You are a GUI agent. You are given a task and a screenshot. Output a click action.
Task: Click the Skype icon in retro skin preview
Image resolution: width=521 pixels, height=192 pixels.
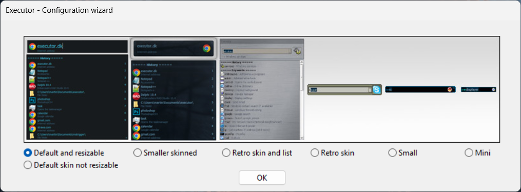click(376, 90)
